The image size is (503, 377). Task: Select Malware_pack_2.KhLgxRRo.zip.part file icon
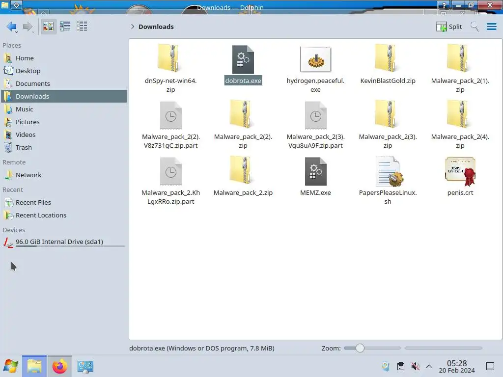coord(170,171)
